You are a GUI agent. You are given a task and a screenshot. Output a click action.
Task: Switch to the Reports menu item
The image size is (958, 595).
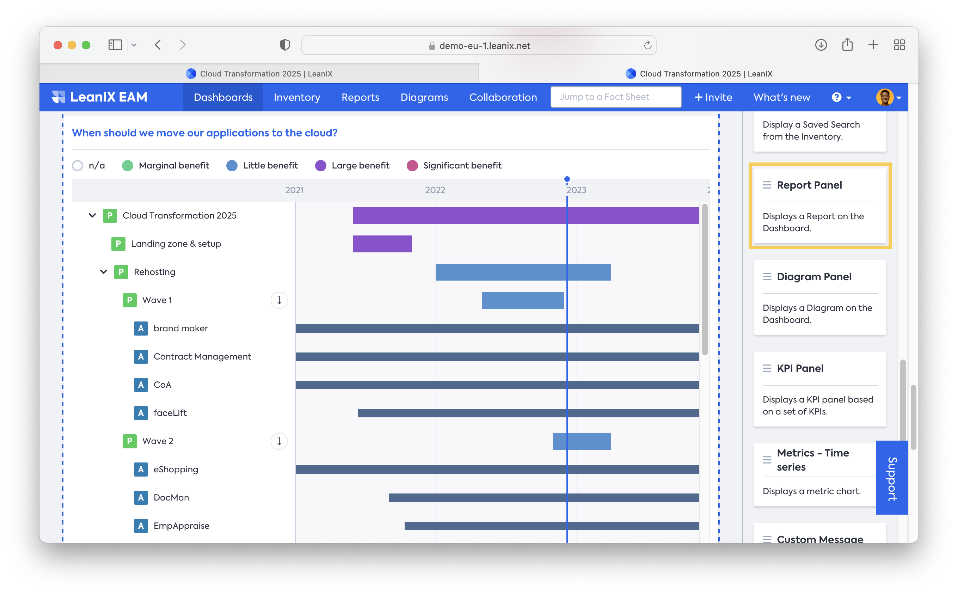[x=360, y=97]
